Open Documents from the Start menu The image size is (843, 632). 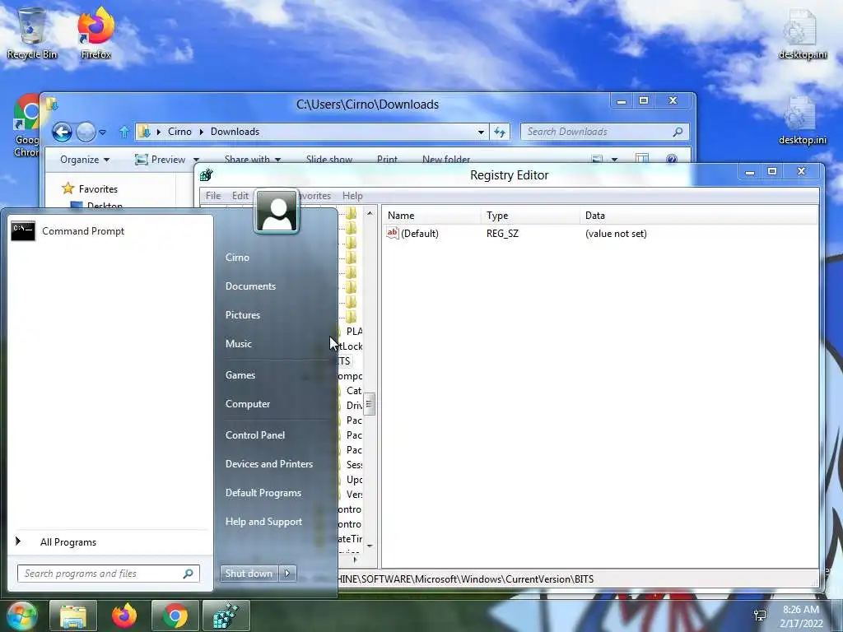click(250, 286)
